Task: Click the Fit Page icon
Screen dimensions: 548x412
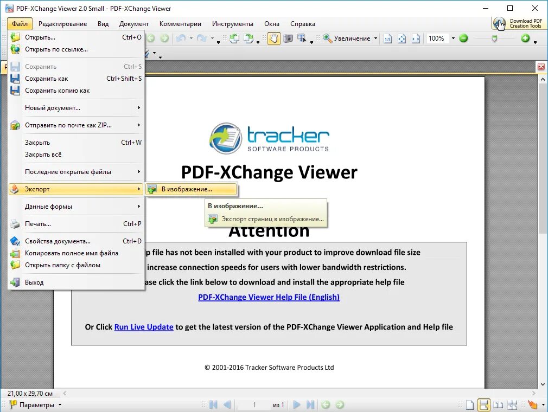Action: pyautogui.click(x=402, y=38)
